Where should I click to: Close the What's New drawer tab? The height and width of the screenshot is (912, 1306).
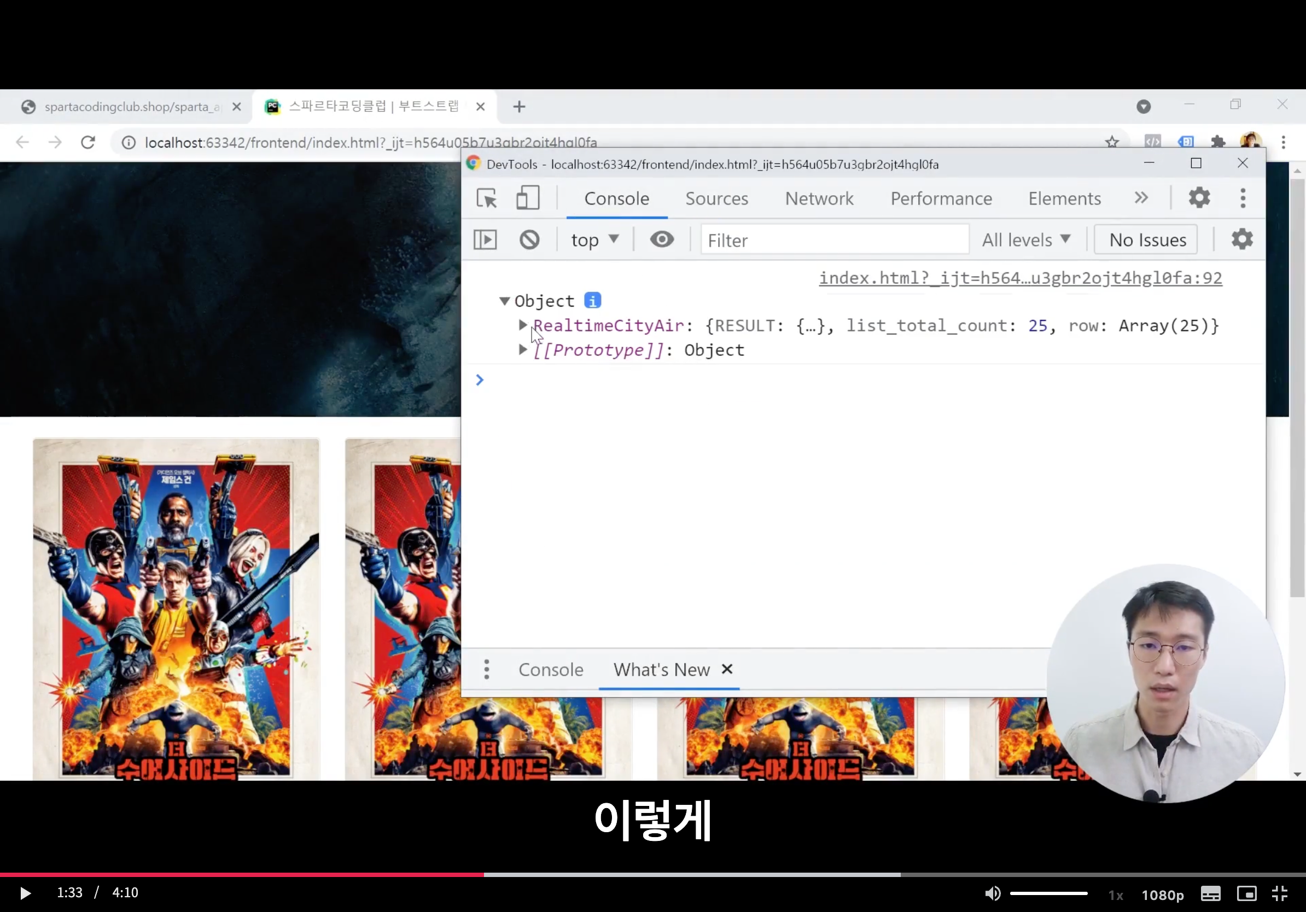[727, 669]
